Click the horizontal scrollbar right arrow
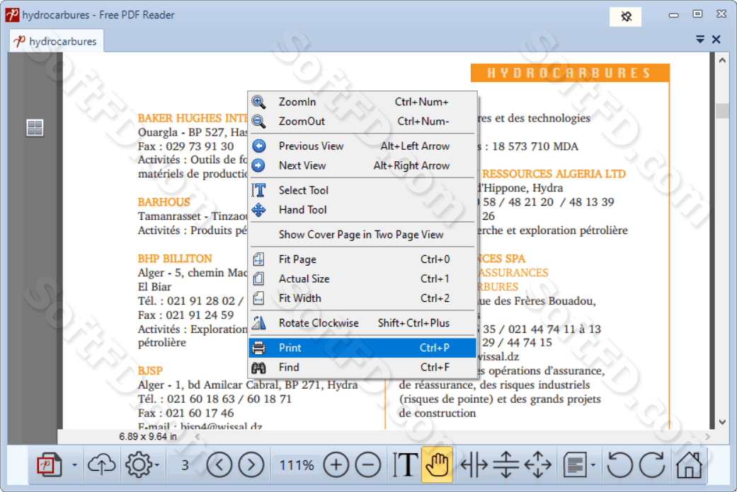 tap(707, 437)
